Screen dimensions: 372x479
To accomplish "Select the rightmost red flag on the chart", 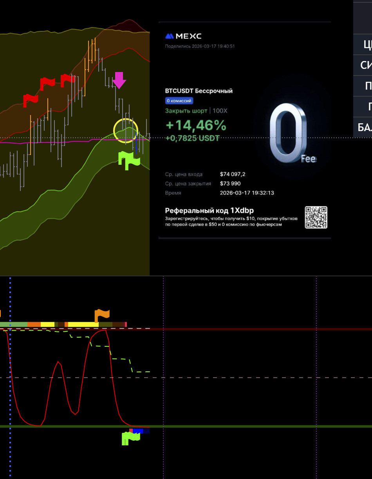I will point(67,80).
